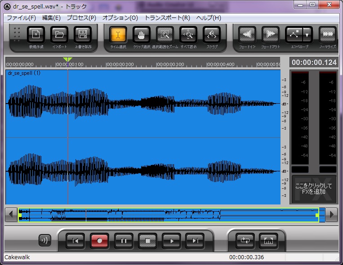Click the status bar time 00:00:00.336
The image size is (343, 265).
pyautogui.click(x=246, y=257)
